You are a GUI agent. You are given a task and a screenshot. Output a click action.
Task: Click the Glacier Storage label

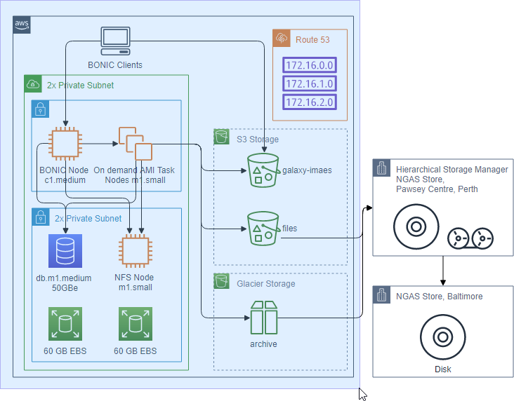pyautogui.click(x=266, y=283)
